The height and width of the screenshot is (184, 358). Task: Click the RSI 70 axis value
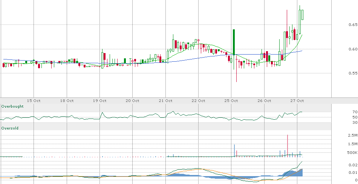coord(355,112)
